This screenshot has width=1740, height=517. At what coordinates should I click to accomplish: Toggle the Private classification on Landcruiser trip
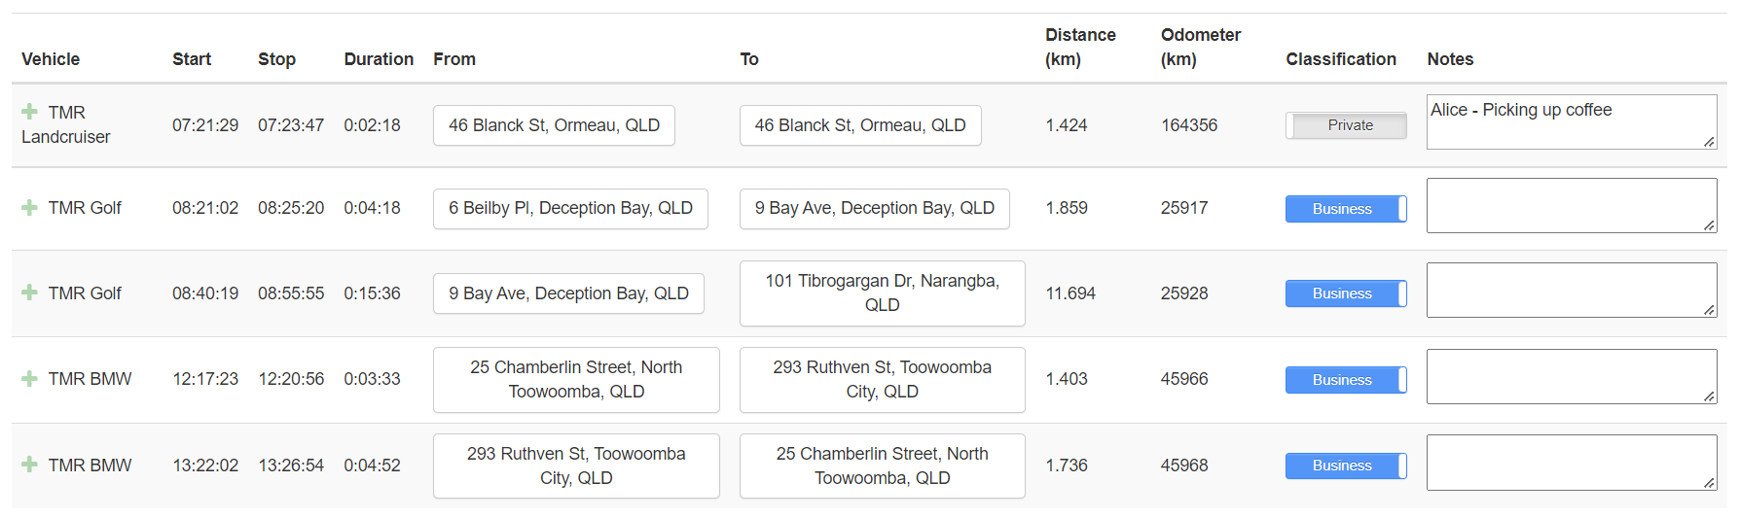[1346, 125]
